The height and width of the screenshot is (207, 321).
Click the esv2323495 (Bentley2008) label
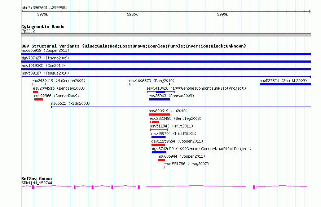click(176, 118)
